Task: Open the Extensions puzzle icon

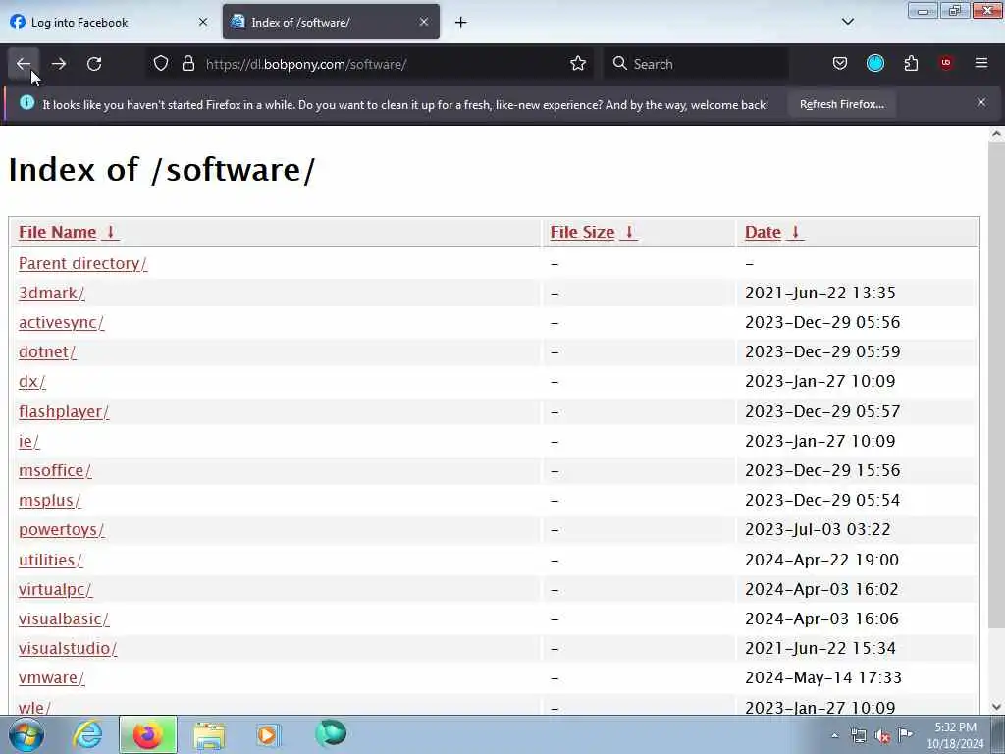Action: [911, 64]
